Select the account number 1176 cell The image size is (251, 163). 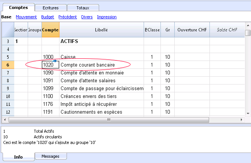50,104
